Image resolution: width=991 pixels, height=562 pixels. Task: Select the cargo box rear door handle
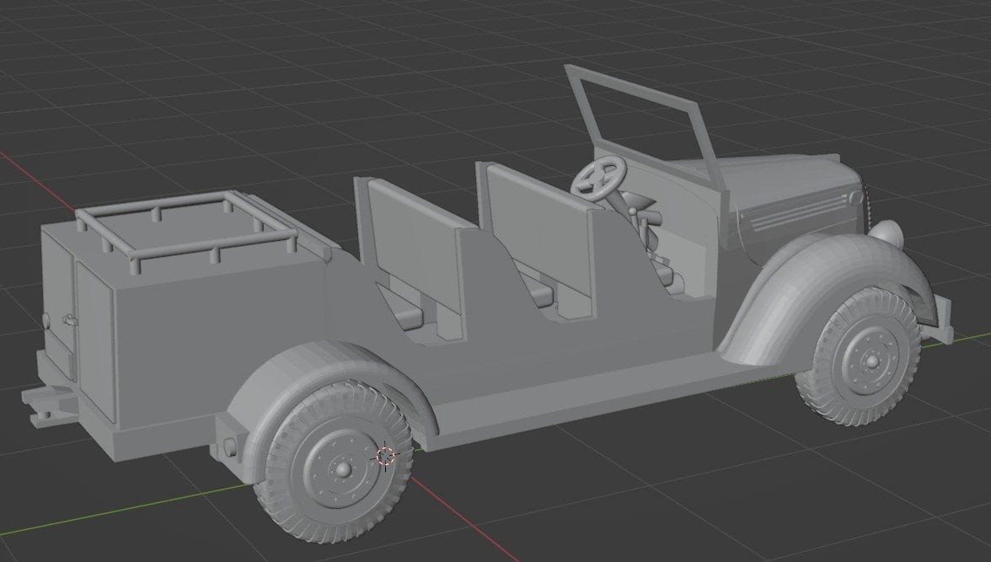pyautogui.click(x=70, y=322)
